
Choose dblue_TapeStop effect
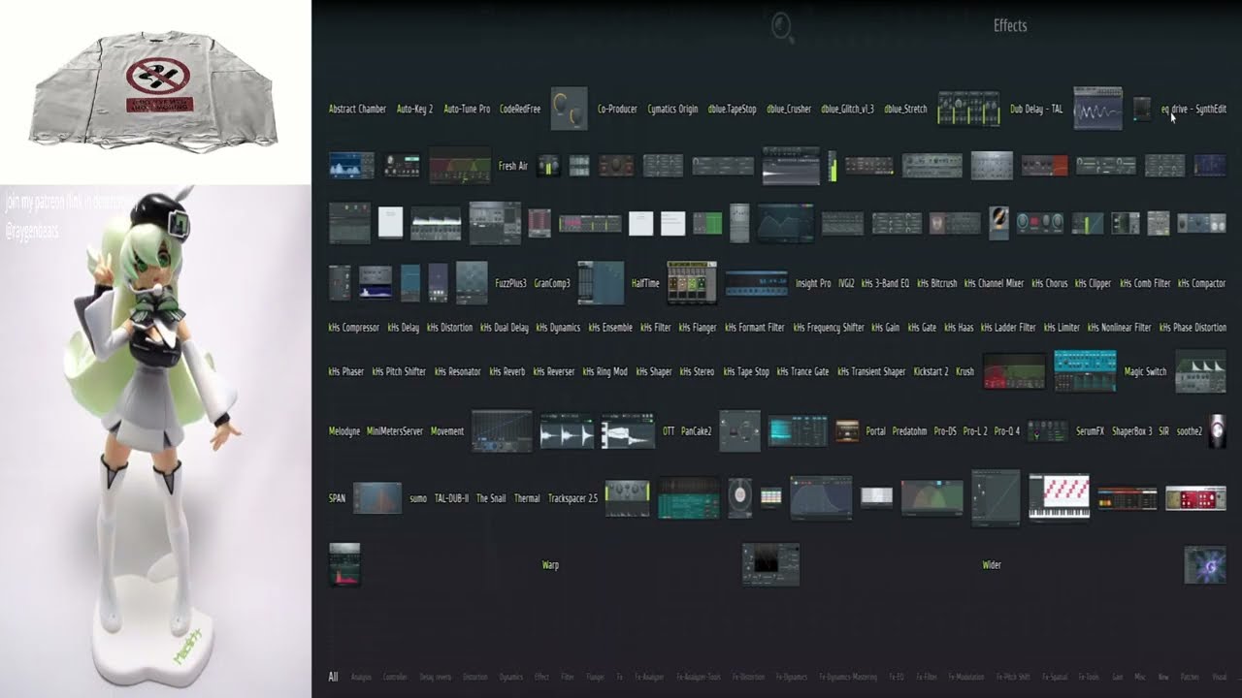(x=733, y=110)
